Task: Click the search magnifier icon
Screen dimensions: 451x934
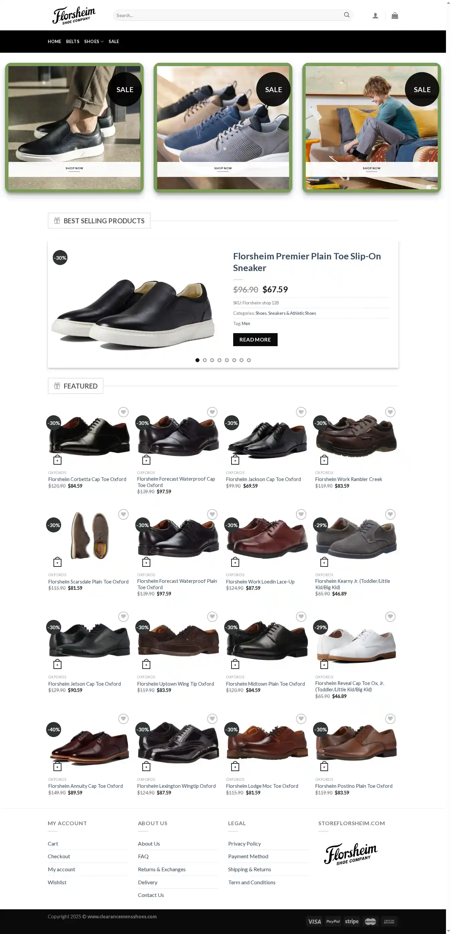Action: click(x=346, y=15)
